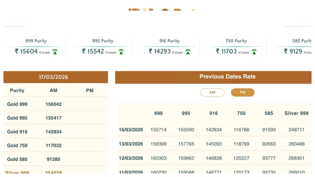Click the Silver 999 column header

point(296,113)
